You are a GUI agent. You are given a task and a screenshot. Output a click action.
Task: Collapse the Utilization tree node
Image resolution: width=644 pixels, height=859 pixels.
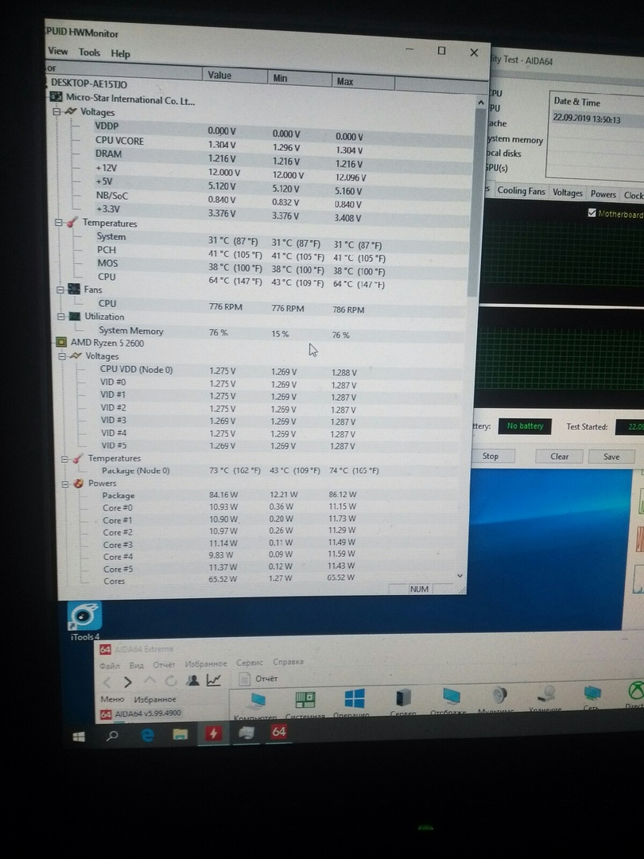pos(60,316)
